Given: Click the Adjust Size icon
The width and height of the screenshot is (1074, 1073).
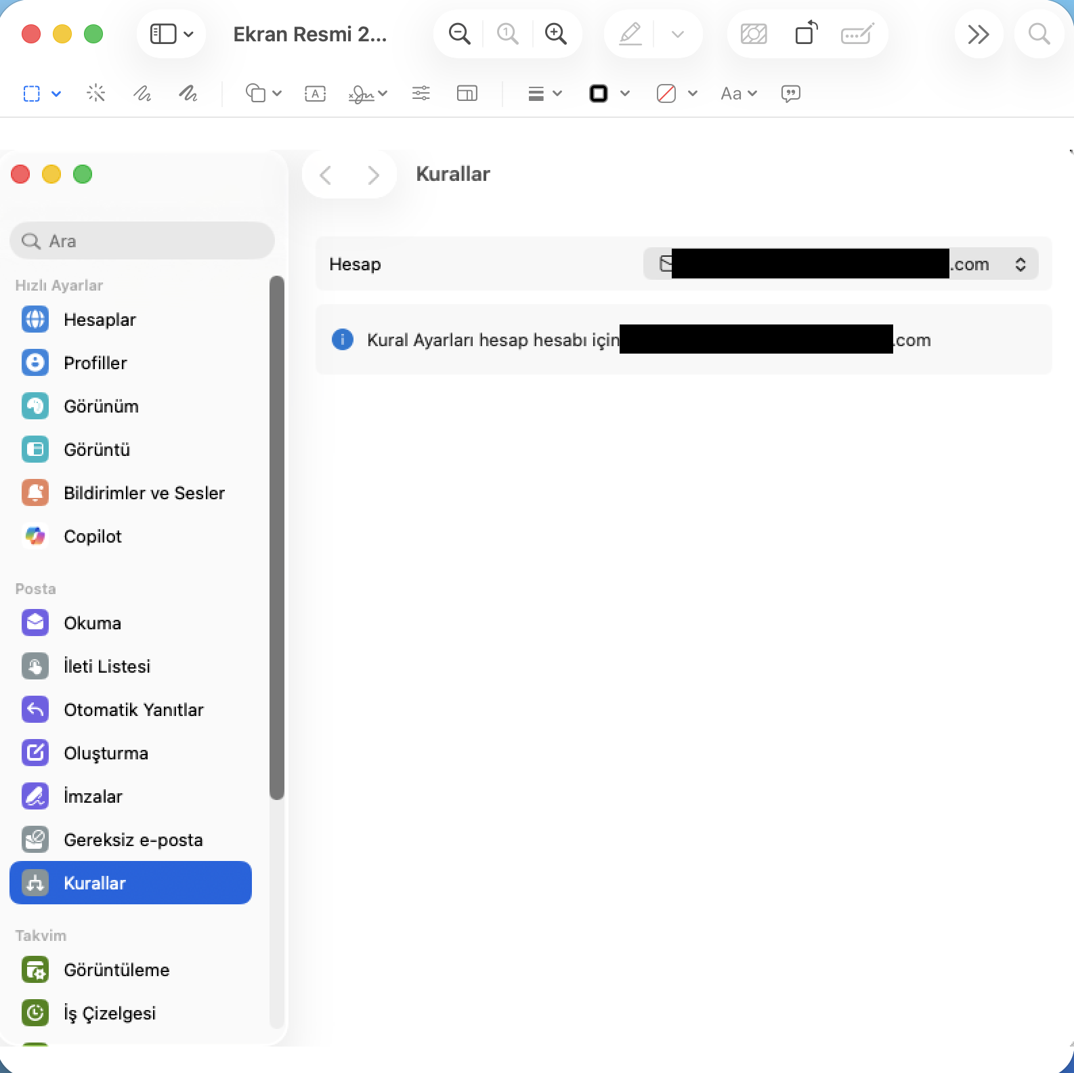Looking at the screenshot, I should 467,93.
